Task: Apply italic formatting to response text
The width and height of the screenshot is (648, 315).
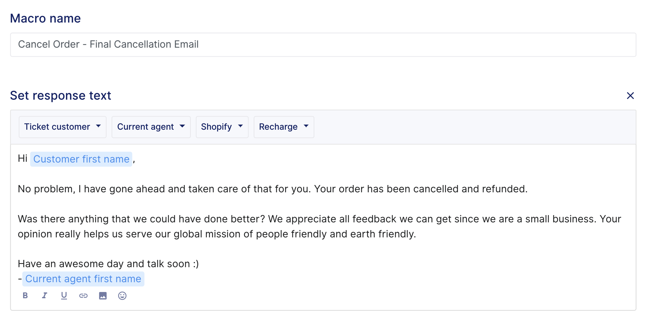Action: 45,295
